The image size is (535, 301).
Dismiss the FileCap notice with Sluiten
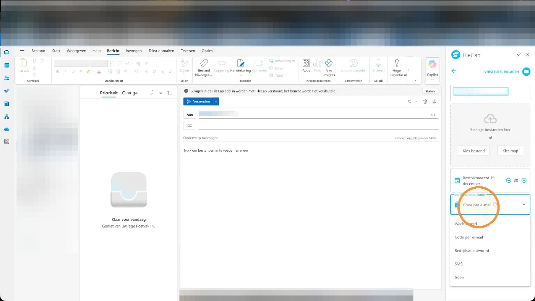[430, 91]
